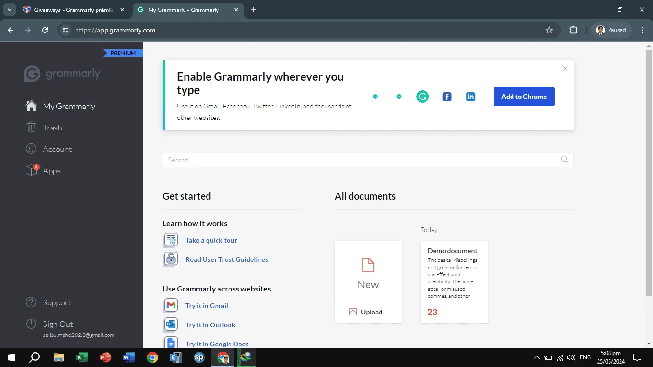Go back to previous page

point(11,30)
